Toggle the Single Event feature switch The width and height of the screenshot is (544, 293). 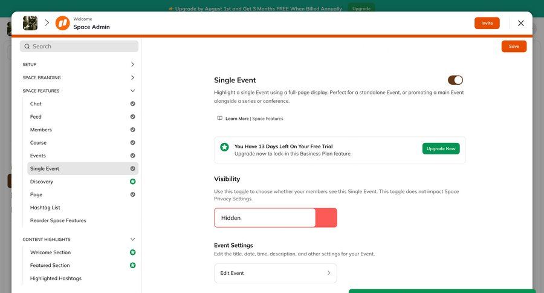coord(455,80)
